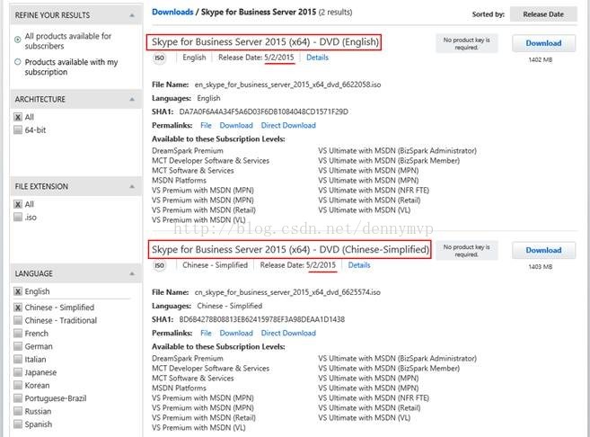Check the .iso file extension filter

click(x=18, y=217)
